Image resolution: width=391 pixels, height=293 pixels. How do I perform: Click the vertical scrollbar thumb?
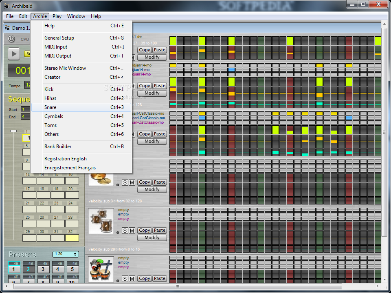coord(384,132)
